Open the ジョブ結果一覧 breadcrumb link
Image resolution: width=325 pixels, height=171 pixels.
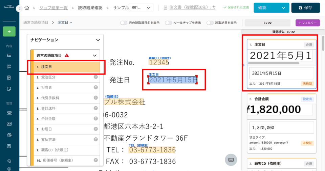[53, 8]
